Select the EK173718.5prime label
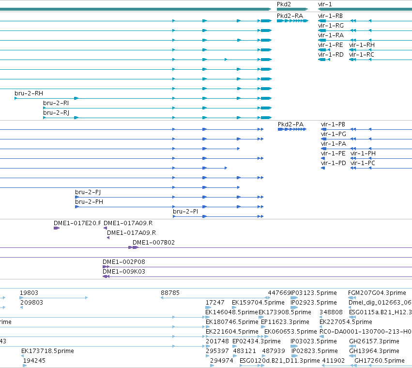412x368 pixels. tap(47, 352)
